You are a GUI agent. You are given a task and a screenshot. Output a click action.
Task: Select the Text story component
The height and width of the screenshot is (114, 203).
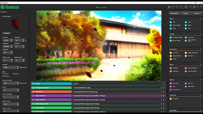[x=172, y=22]
